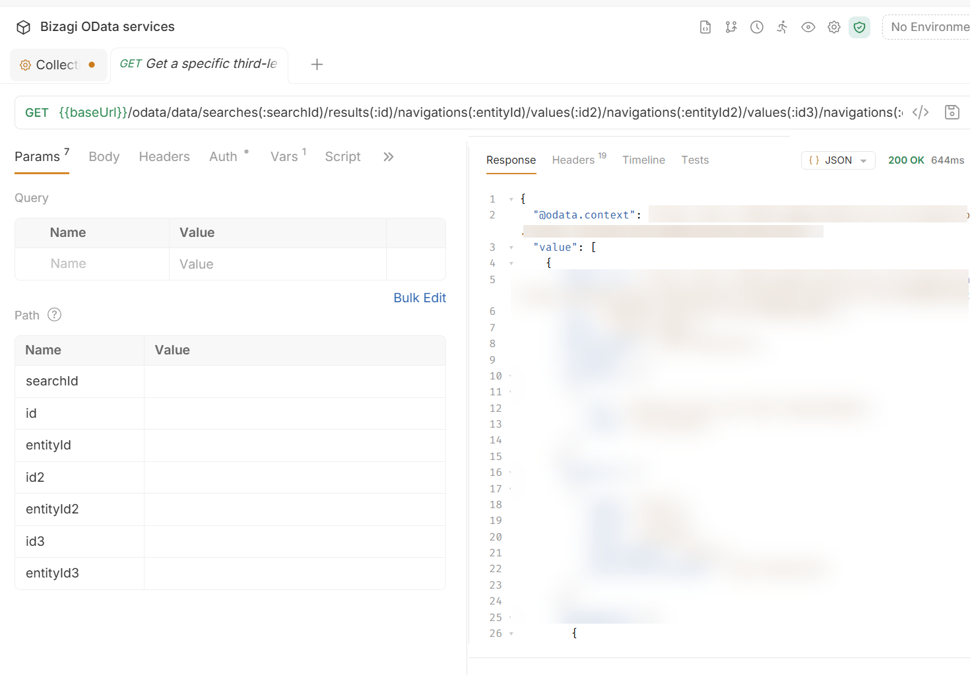Open the No Environment dropdown
Screen dimensions: 970x689
(x=926, y=27)
